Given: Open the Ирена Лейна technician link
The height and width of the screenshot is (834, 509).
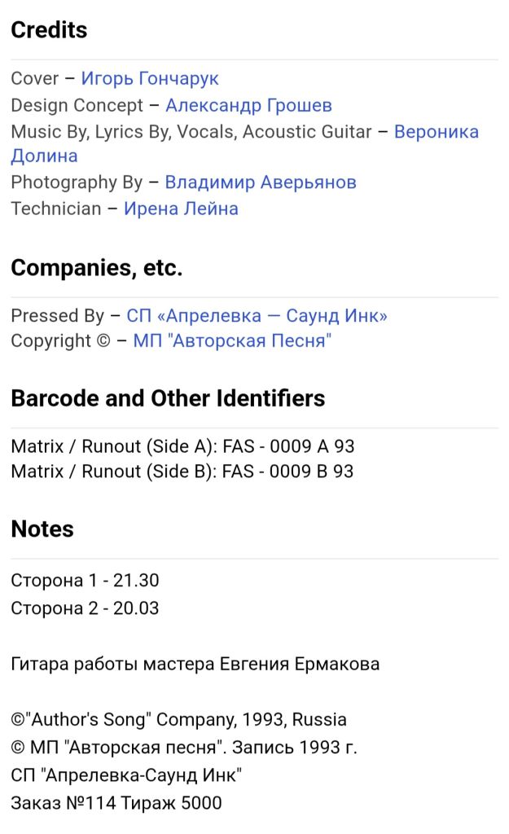Looking at the screenshot, I should point(181,208).
